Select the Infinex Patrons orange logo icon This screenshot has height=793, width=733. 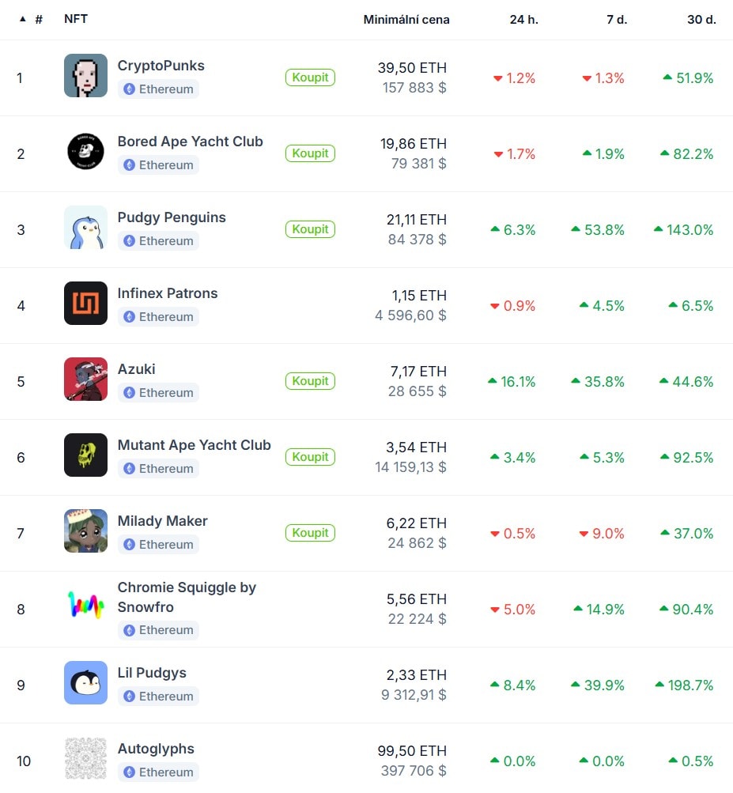[85, 304]
